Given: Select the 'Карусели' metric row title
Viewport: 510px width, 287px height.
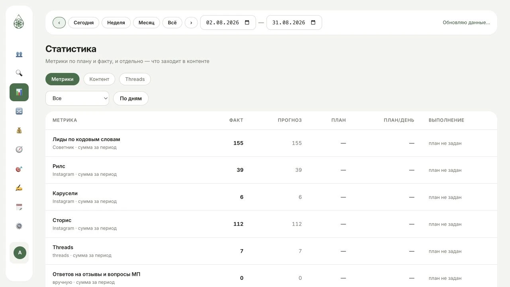Looking at the screenshot, I should click(x=65, y=193).
